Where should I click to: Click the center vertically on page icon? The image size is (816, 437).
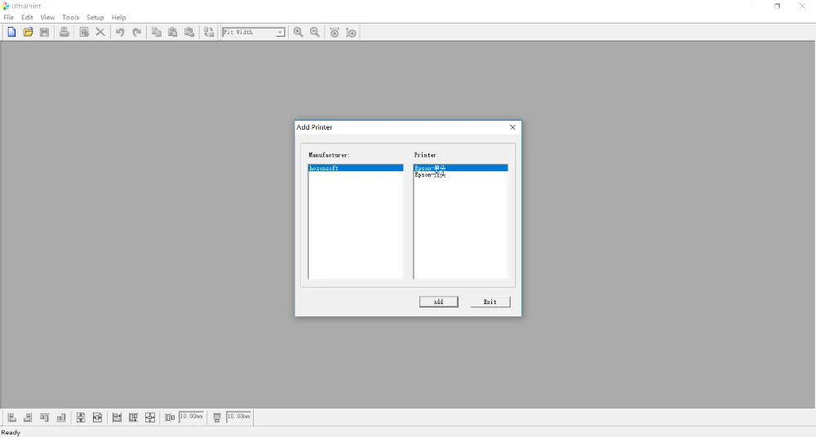coord(81,417)
